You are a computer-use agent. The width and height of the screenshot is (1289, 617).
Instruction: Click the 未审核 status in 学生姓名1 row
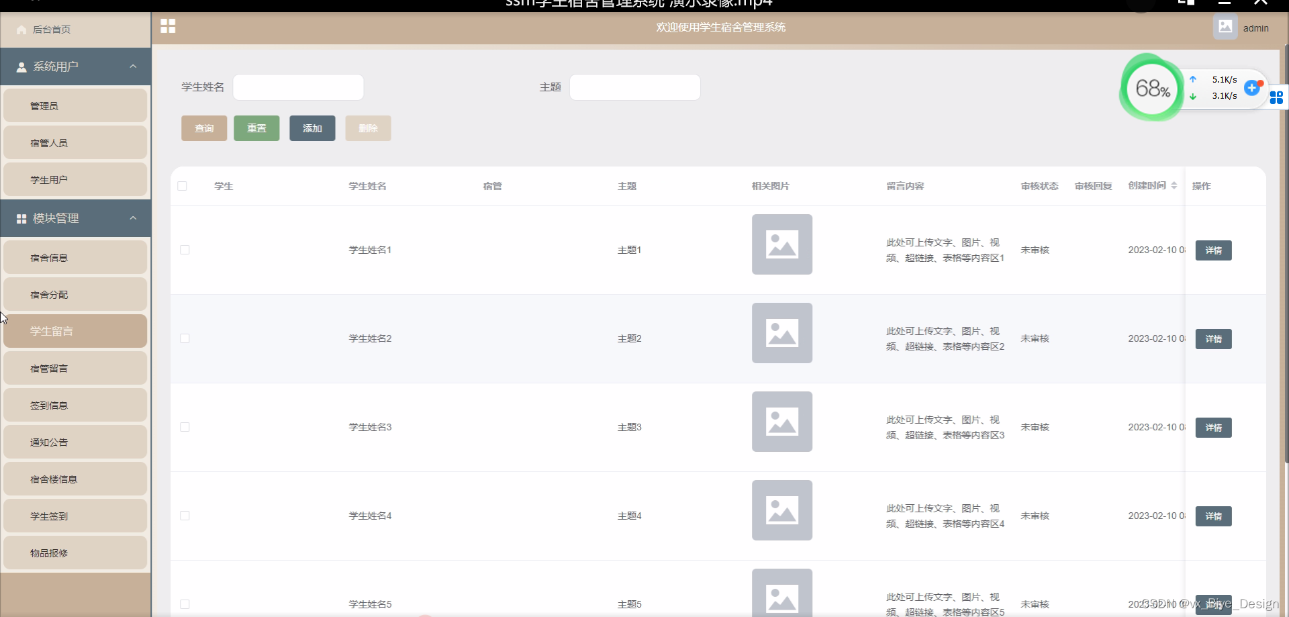[x=1035, y=250]
